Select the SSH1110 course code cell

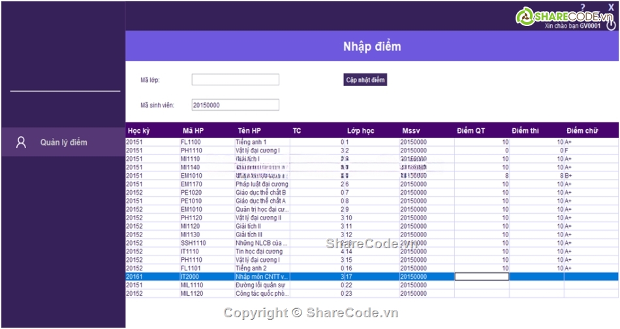coord(208,243)
